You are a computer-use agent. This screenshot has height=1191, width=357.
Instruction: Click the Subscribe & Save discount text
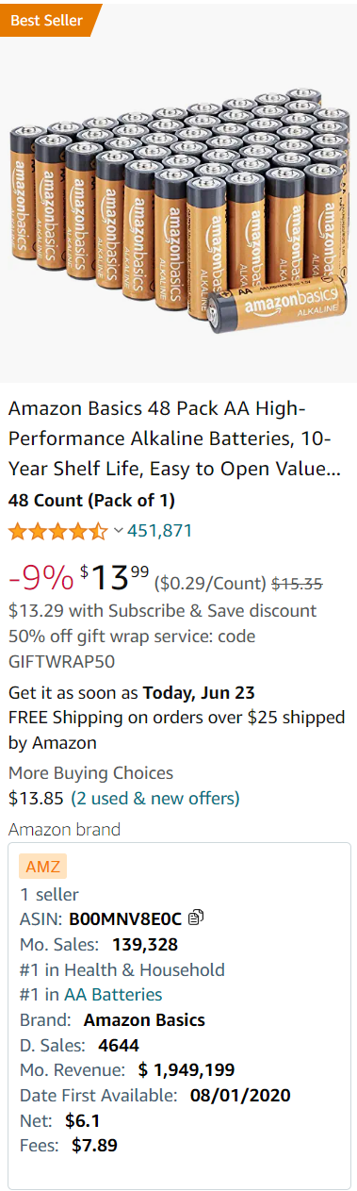point(162,610)
